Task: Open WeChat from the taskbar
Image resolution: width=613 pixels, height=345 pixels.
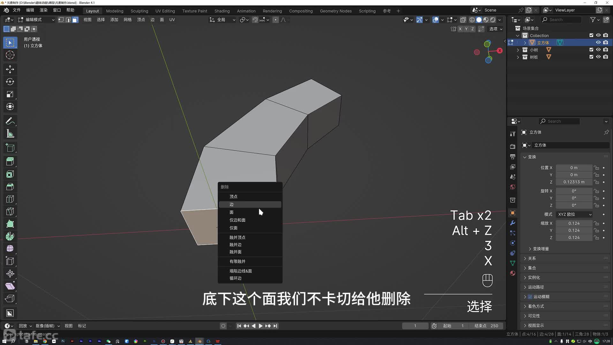Action: (109, 341)
